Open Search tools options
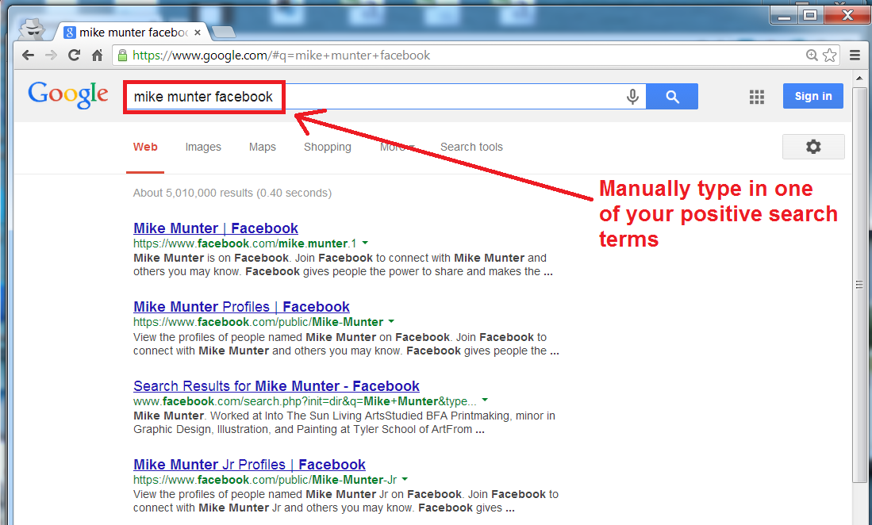This screenshot has height=525, width=872. coord(471,147)
